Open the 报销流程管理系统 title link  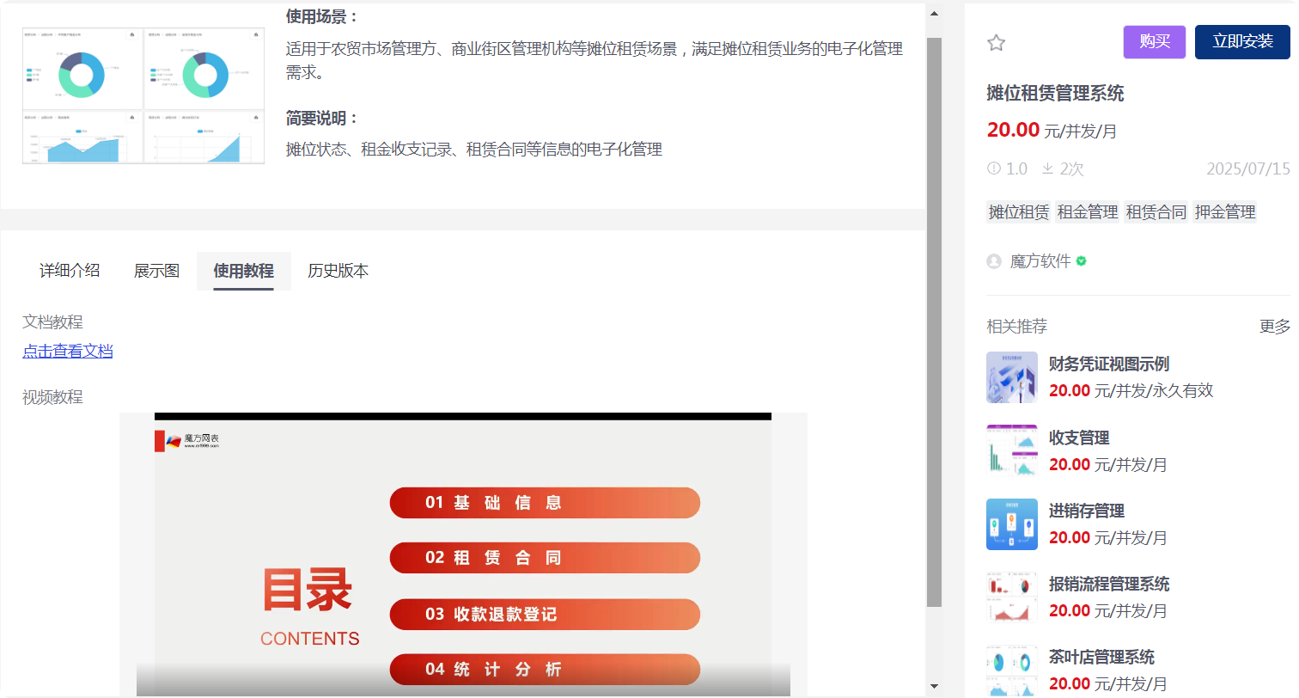pyautogui.click(x=1109, y=584)
